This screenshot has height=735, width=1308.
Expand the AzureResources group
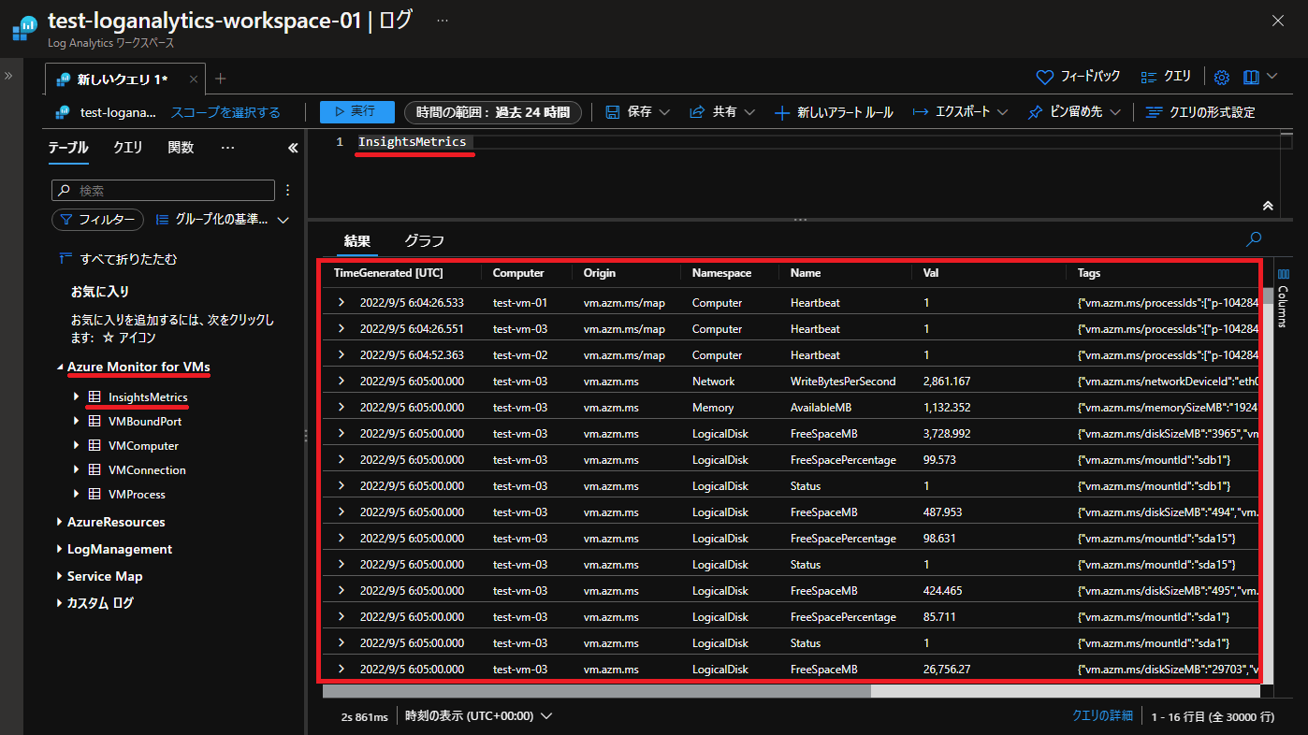pyautogui.click(x=61, y=523)
